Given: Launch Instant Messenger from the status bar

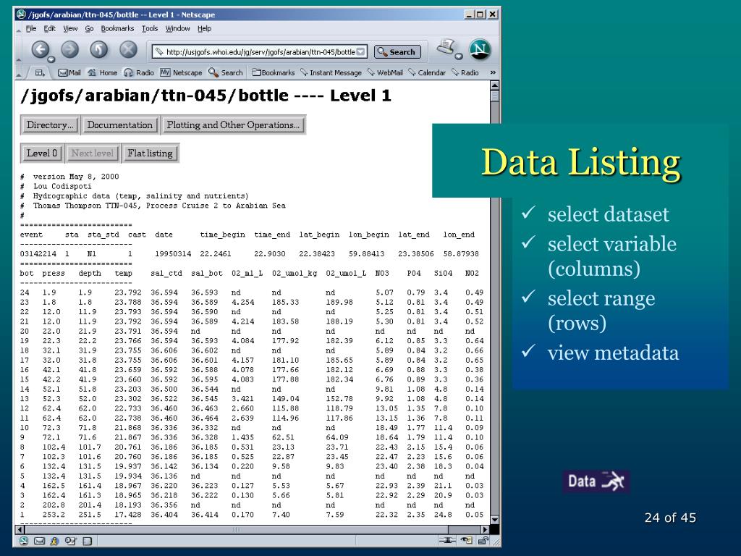Looking at the screenshot, I should [x=54, y=540].
